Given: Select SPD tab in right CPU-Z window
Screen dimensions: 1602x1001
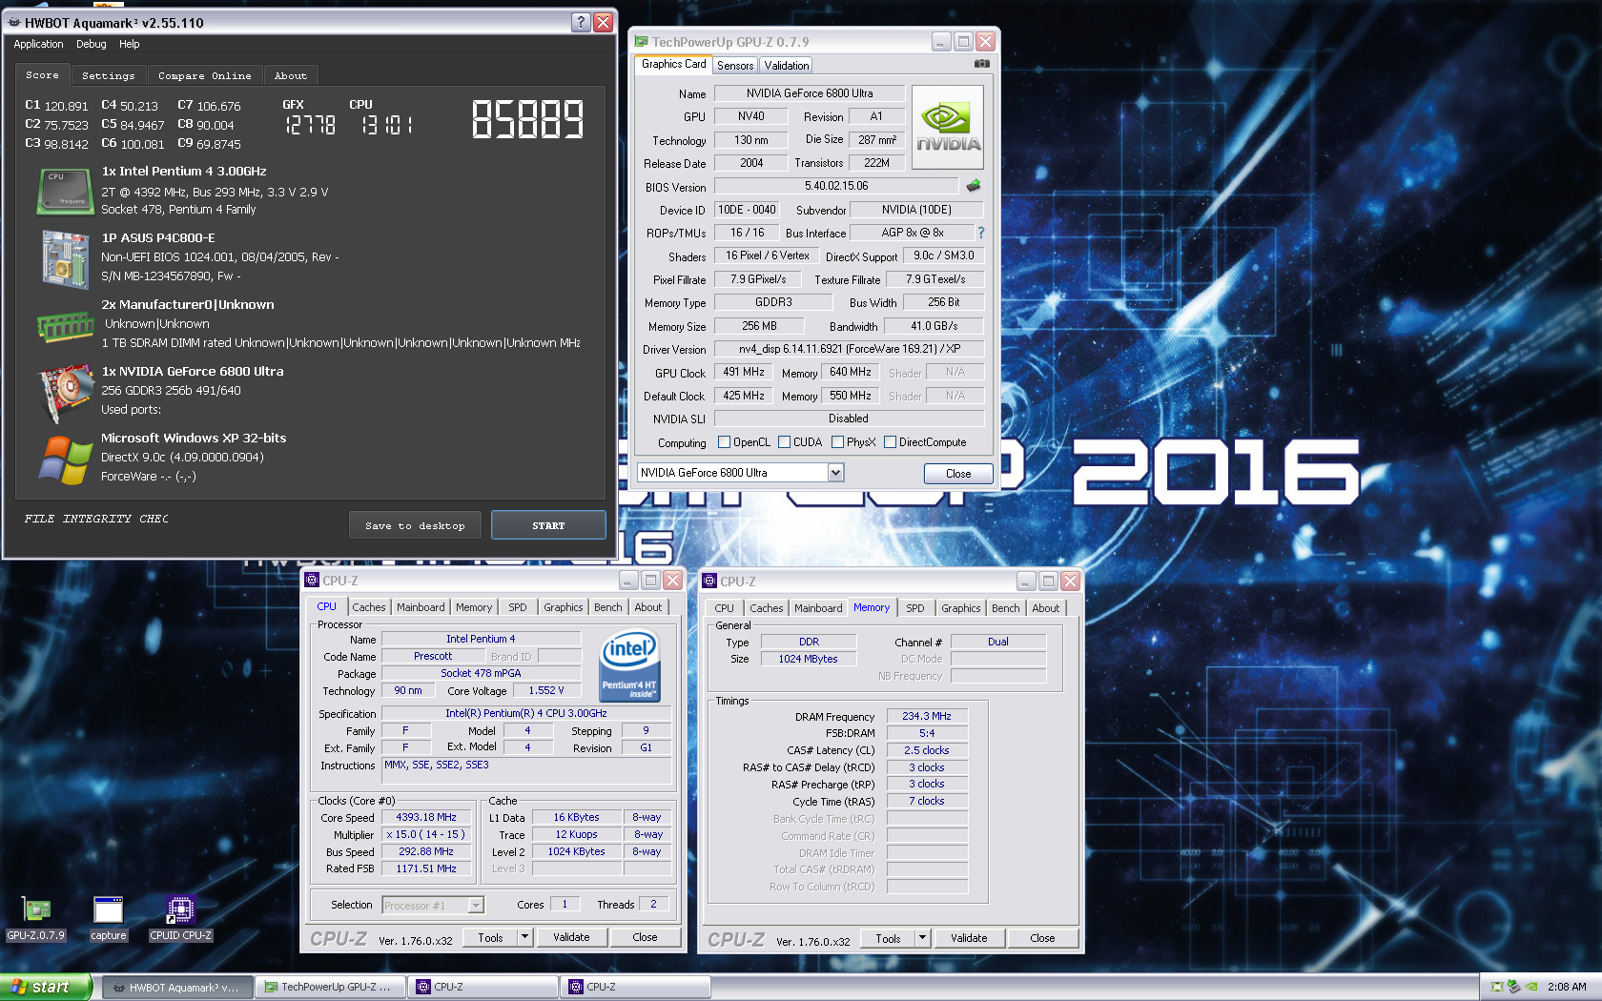Looking at the screenshot, I should (x=915, y=608).
